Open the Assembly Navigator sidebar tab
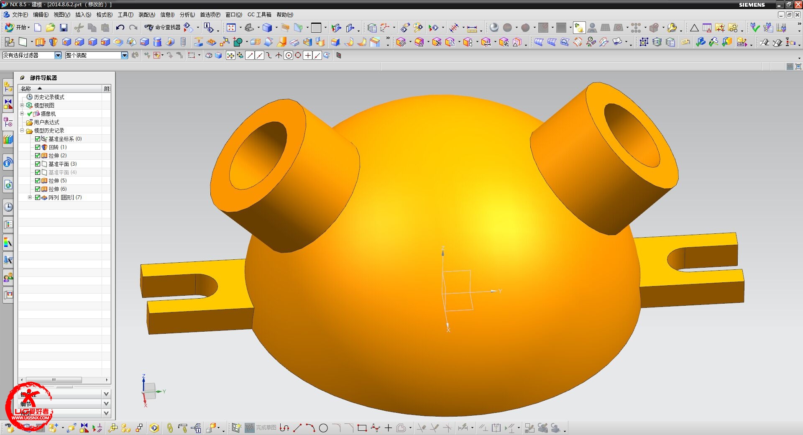Screen dimensions: 803x435 pos(8,87)
